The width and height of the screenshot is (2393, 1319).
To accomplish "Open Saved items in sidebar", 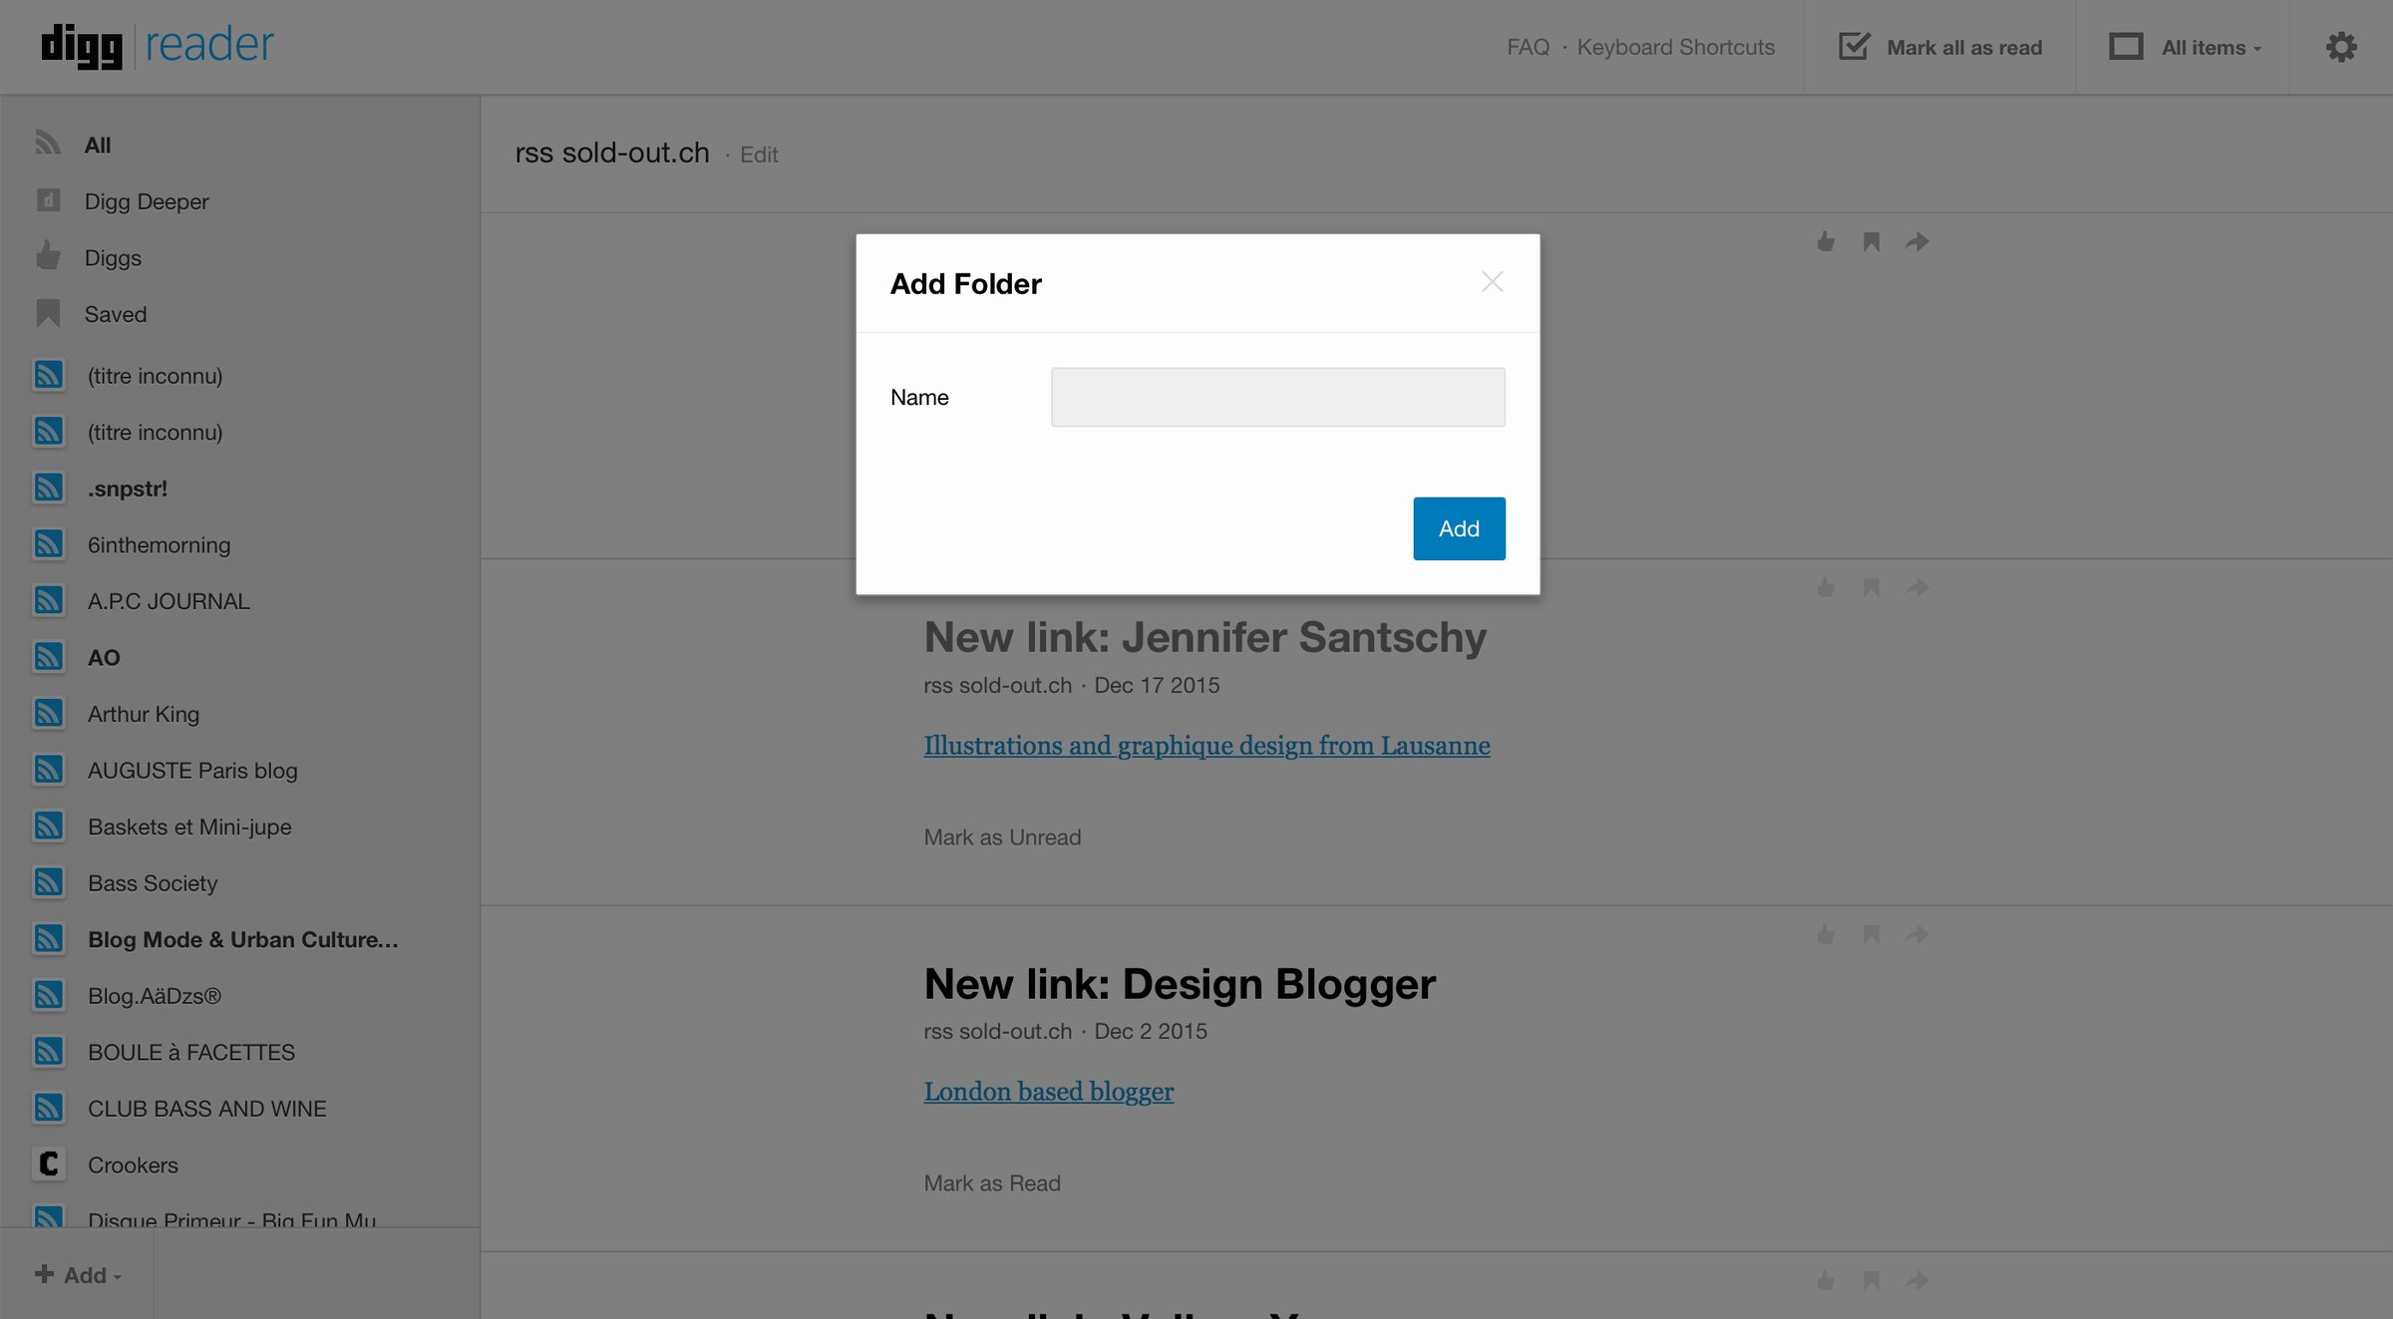I will pyautogui.click(x=116, y=314).
